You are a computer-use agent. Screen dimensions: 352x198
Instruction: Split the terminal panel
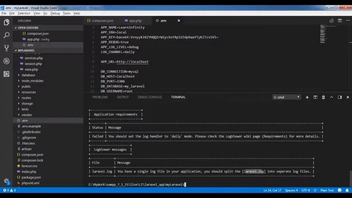click(x=315, y=97)
